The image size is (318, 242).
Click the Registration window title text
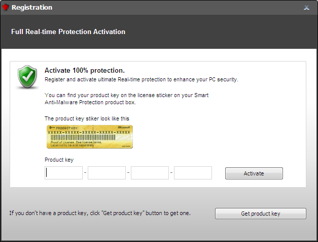click(x=31, y=8)
